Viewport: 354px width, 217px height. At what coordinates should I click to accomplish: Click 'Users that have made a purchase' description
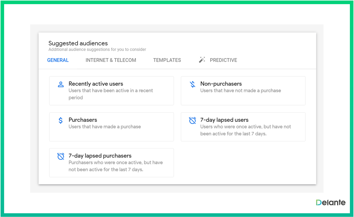(x=105, y=127)
